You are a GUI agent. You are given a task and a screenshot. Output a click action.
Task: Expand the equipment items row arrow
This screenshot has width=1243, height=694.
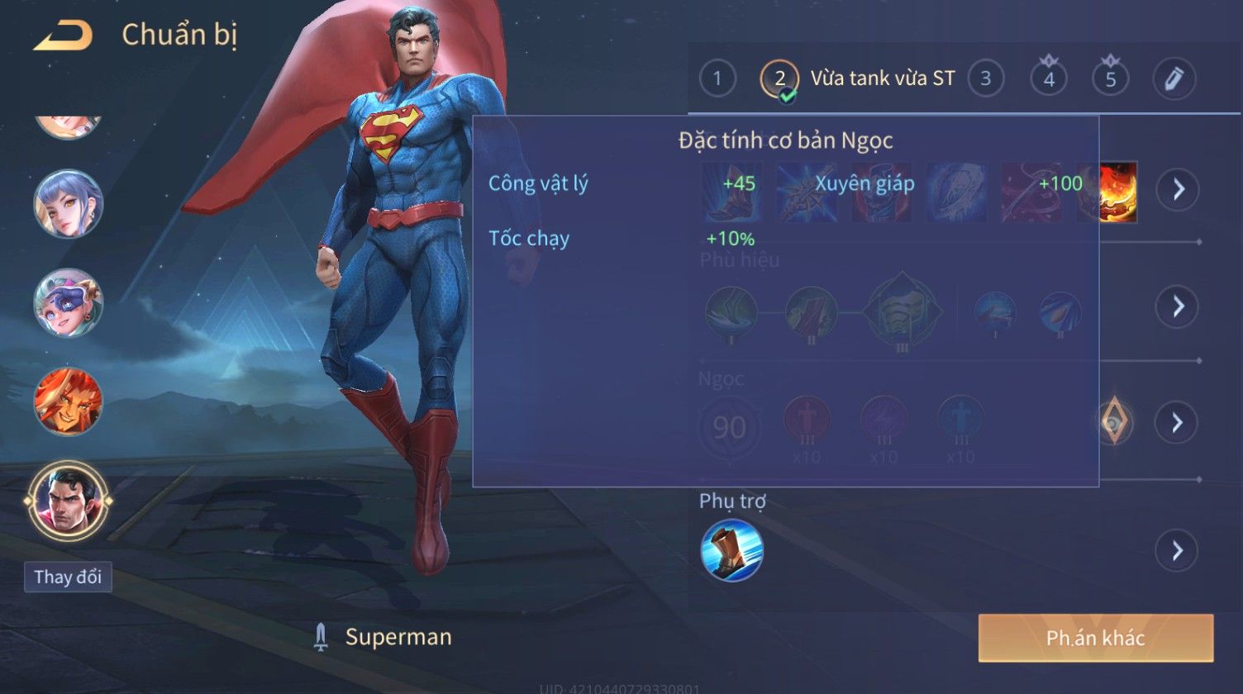point(1177,190)
